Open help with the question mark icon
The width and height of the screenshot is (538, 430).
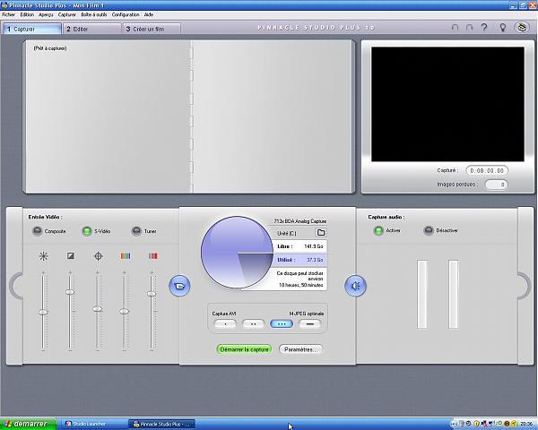coord(484,28)
